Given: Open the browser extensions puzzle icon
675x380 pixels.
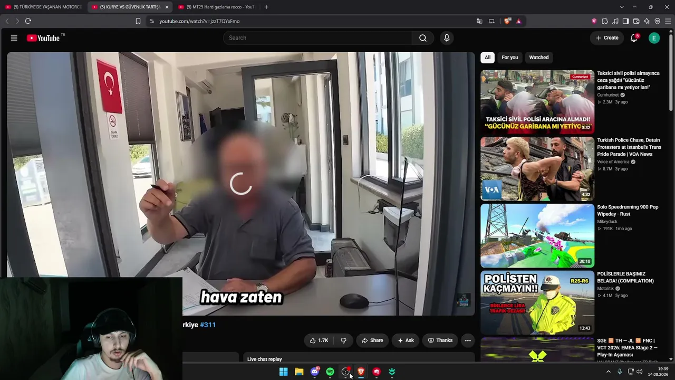Looking at the screenshot, I should (x=605, y=21).
